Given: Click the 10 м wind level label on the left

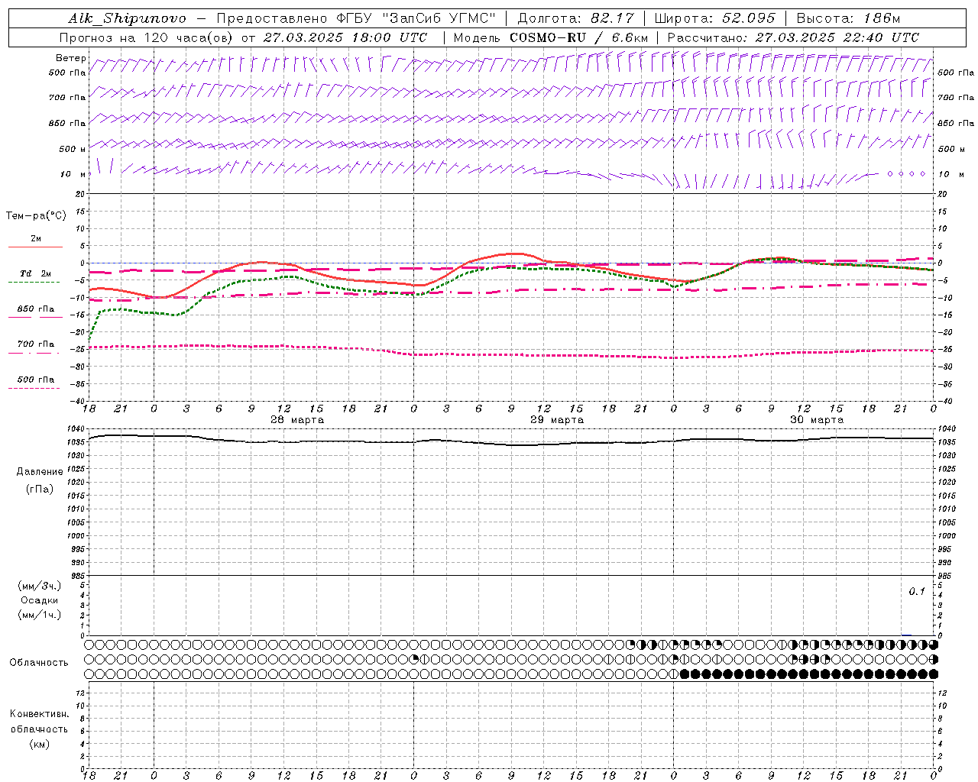Looking at the screenshot, I should tap(73, 175).
